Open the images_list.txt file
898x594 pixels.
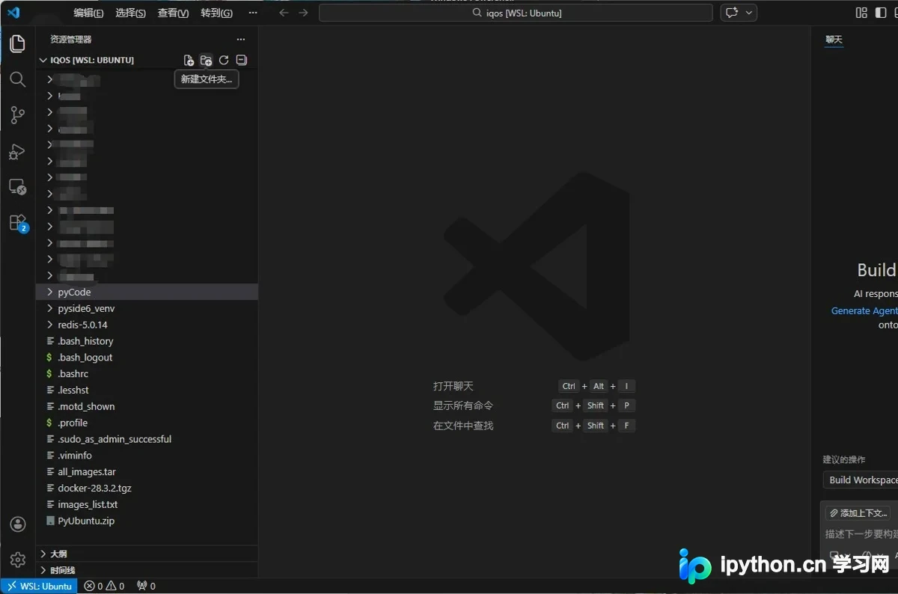147,504
